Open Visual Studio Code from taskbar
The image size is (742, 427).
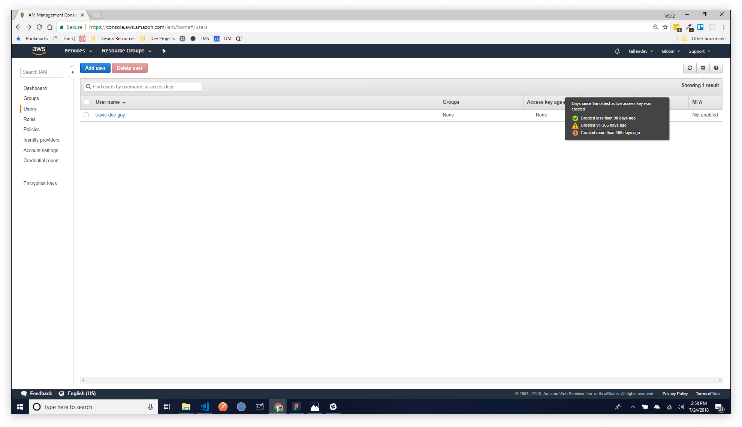205,407
